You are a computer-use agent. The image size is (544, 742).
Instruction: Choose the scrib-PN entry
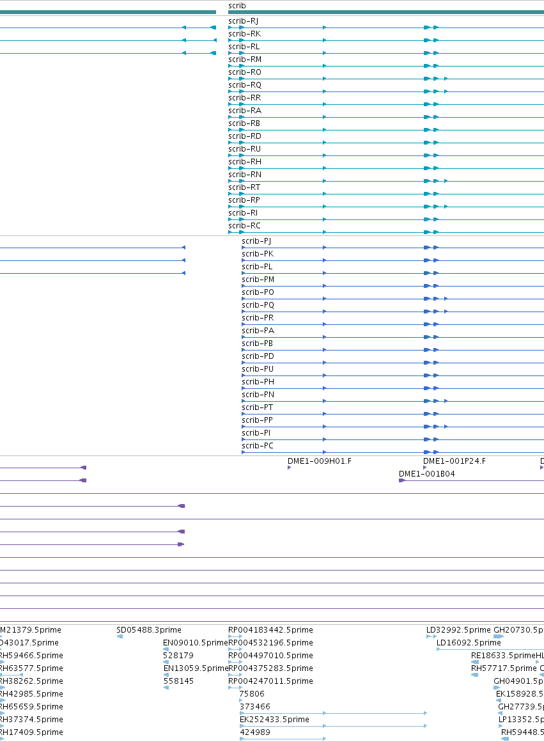[258, 394]
